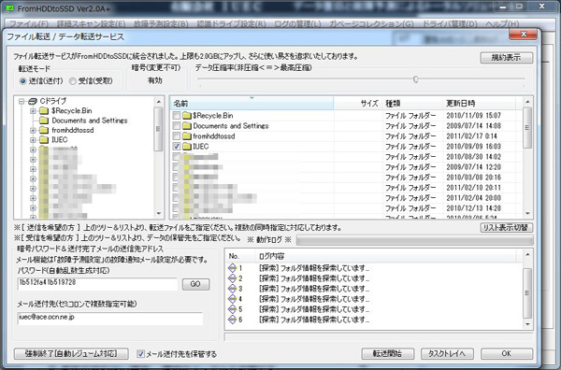Open ヘルプ(H) menu

(x=502, y=24)
